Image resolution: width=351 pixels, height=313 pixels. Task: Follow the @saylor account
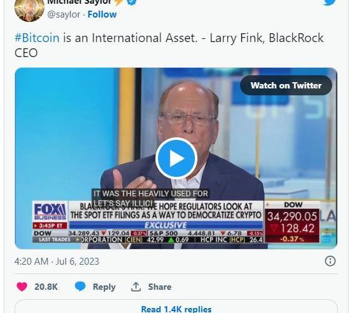coord(102,14)
